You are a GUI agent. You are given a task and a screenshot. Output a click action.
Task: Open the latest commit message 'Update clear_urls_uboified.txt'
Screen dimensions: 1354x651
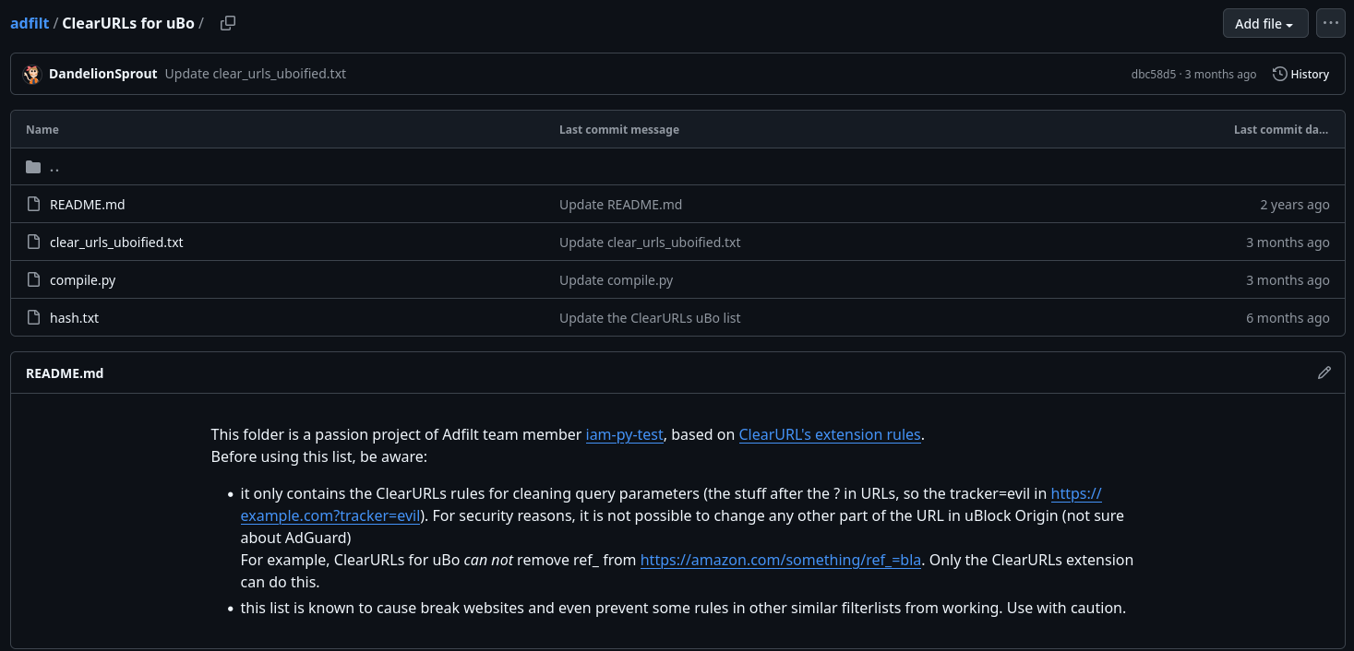[x=256, y=74]
